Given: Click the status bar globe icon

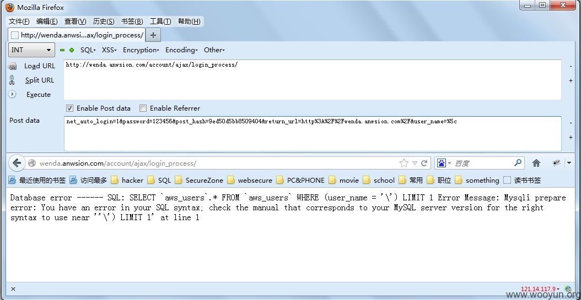Looking at the screenshot, I should coord(568,289).
